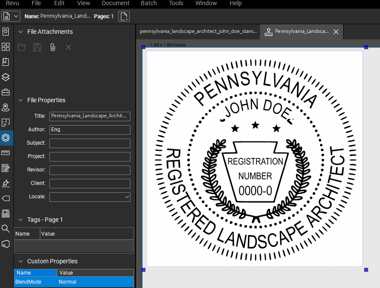Switch to pennsylvania_landscape_architect_john_doe tab
Viewport: 380px width, 288px height.
[198, 32]
